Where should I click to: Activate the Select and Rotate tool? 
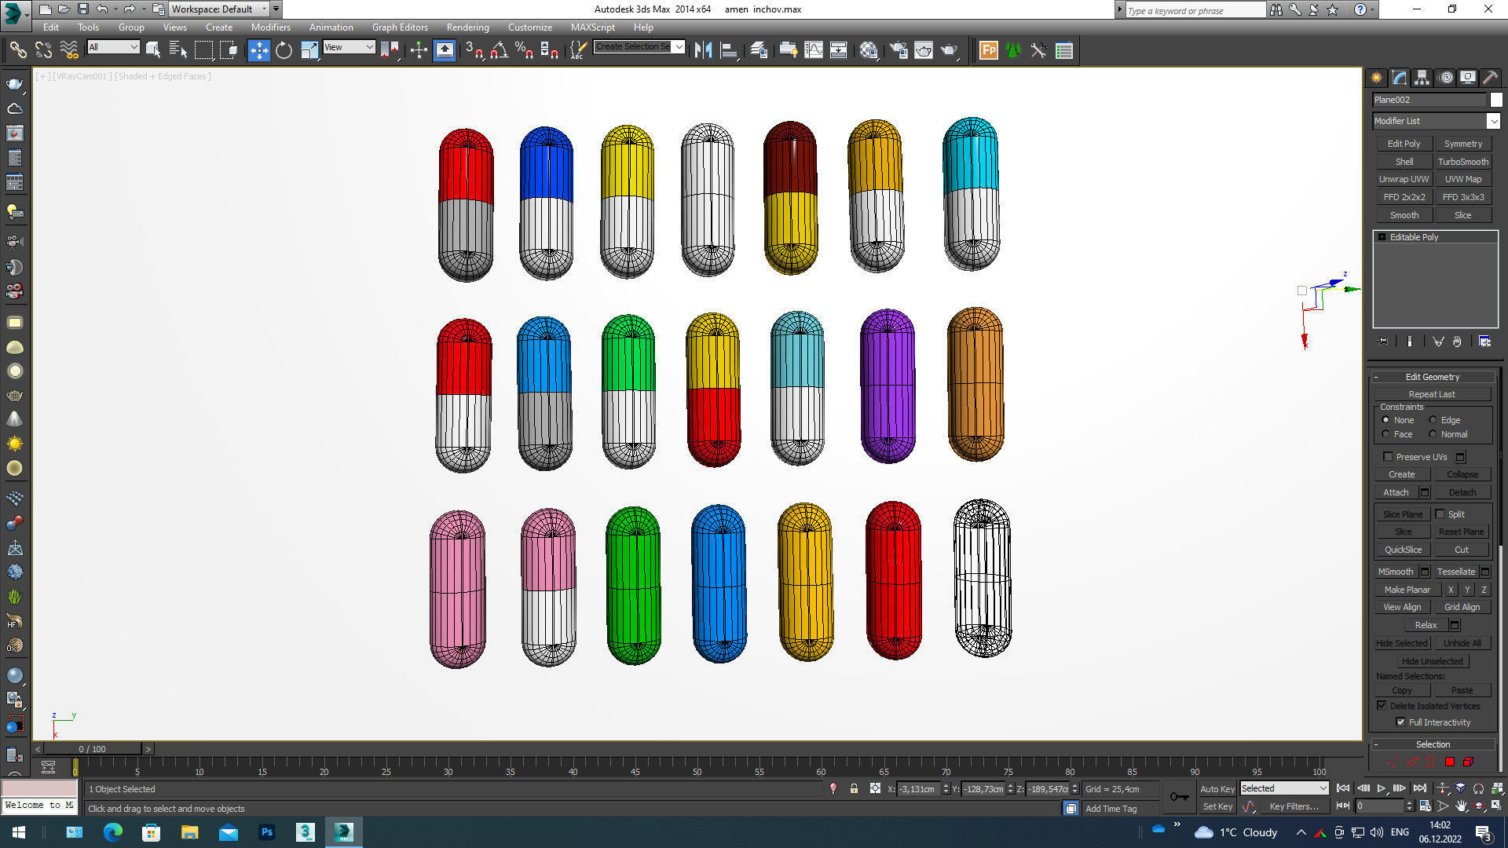pyautogui.click(x=283, y=50)
